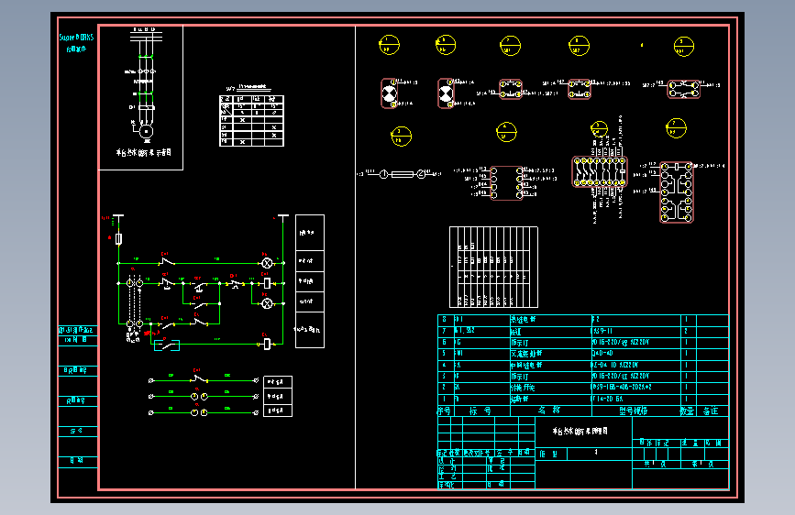The height and width of the screenshot is (515, 795).
Task: Click the caption under the main circuit diagram
Action: click(x=143, y=152)
